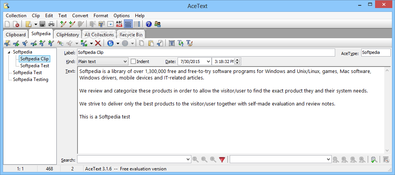This screenshot has height=175, width=395.
Task: Open dropdown beside scissors with green arrows
Action: point(91,44)
